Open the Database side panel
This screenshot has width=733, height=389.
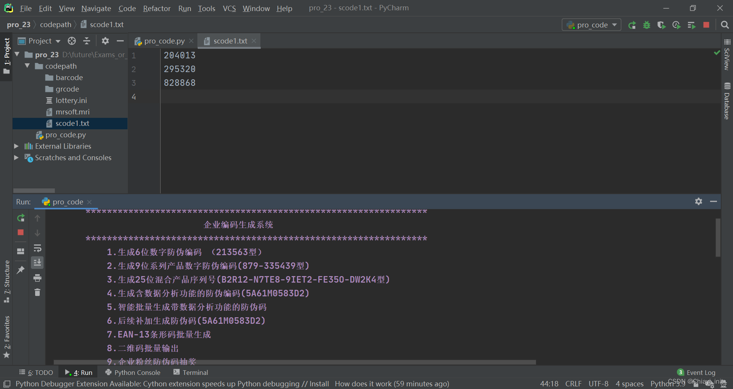click(x=727, y=101)
